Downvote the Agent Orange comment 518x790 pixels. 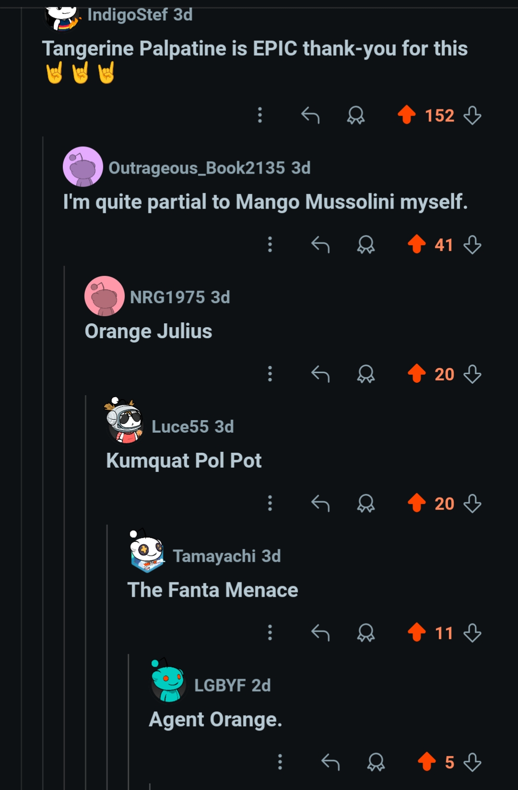point(472,762)
